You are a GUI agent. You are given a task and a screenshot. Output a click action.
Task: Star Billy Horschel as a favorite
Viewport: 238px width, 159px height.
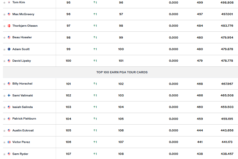click(4, 84)
